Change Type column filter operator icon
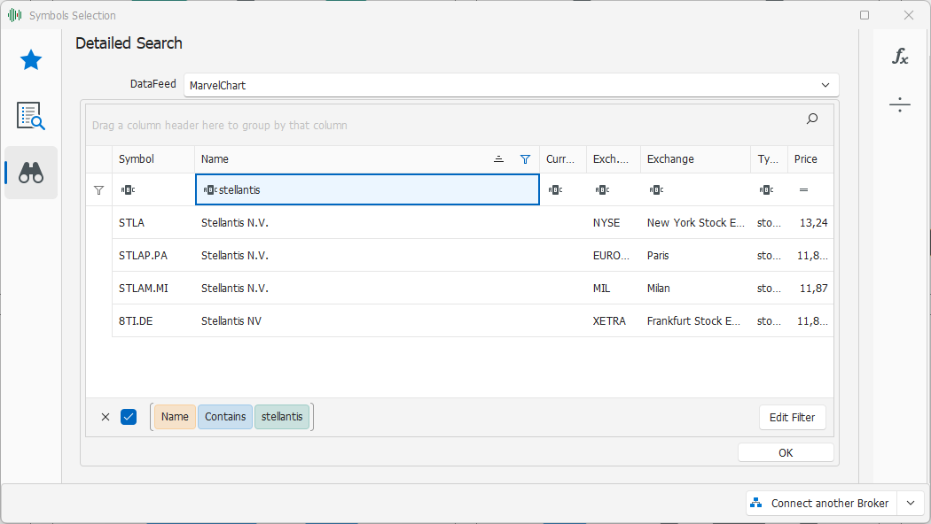Screen dimensions: 931x524 point(767,190)
